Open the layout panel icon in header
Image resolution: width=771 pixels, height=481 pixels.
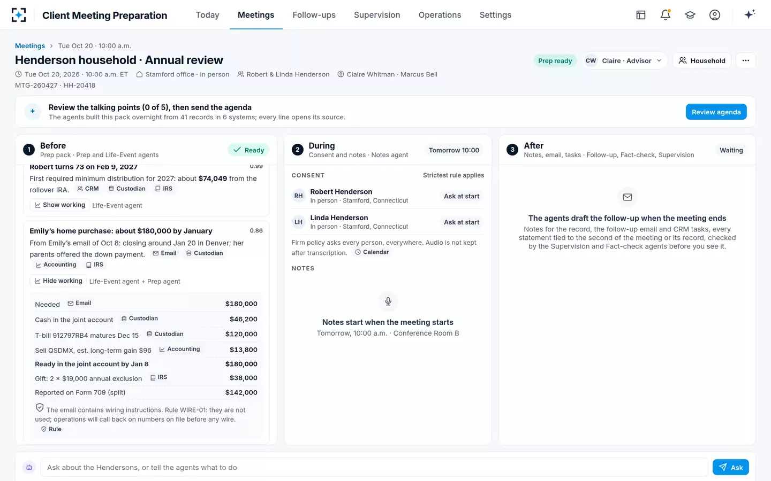pos(641,15)
